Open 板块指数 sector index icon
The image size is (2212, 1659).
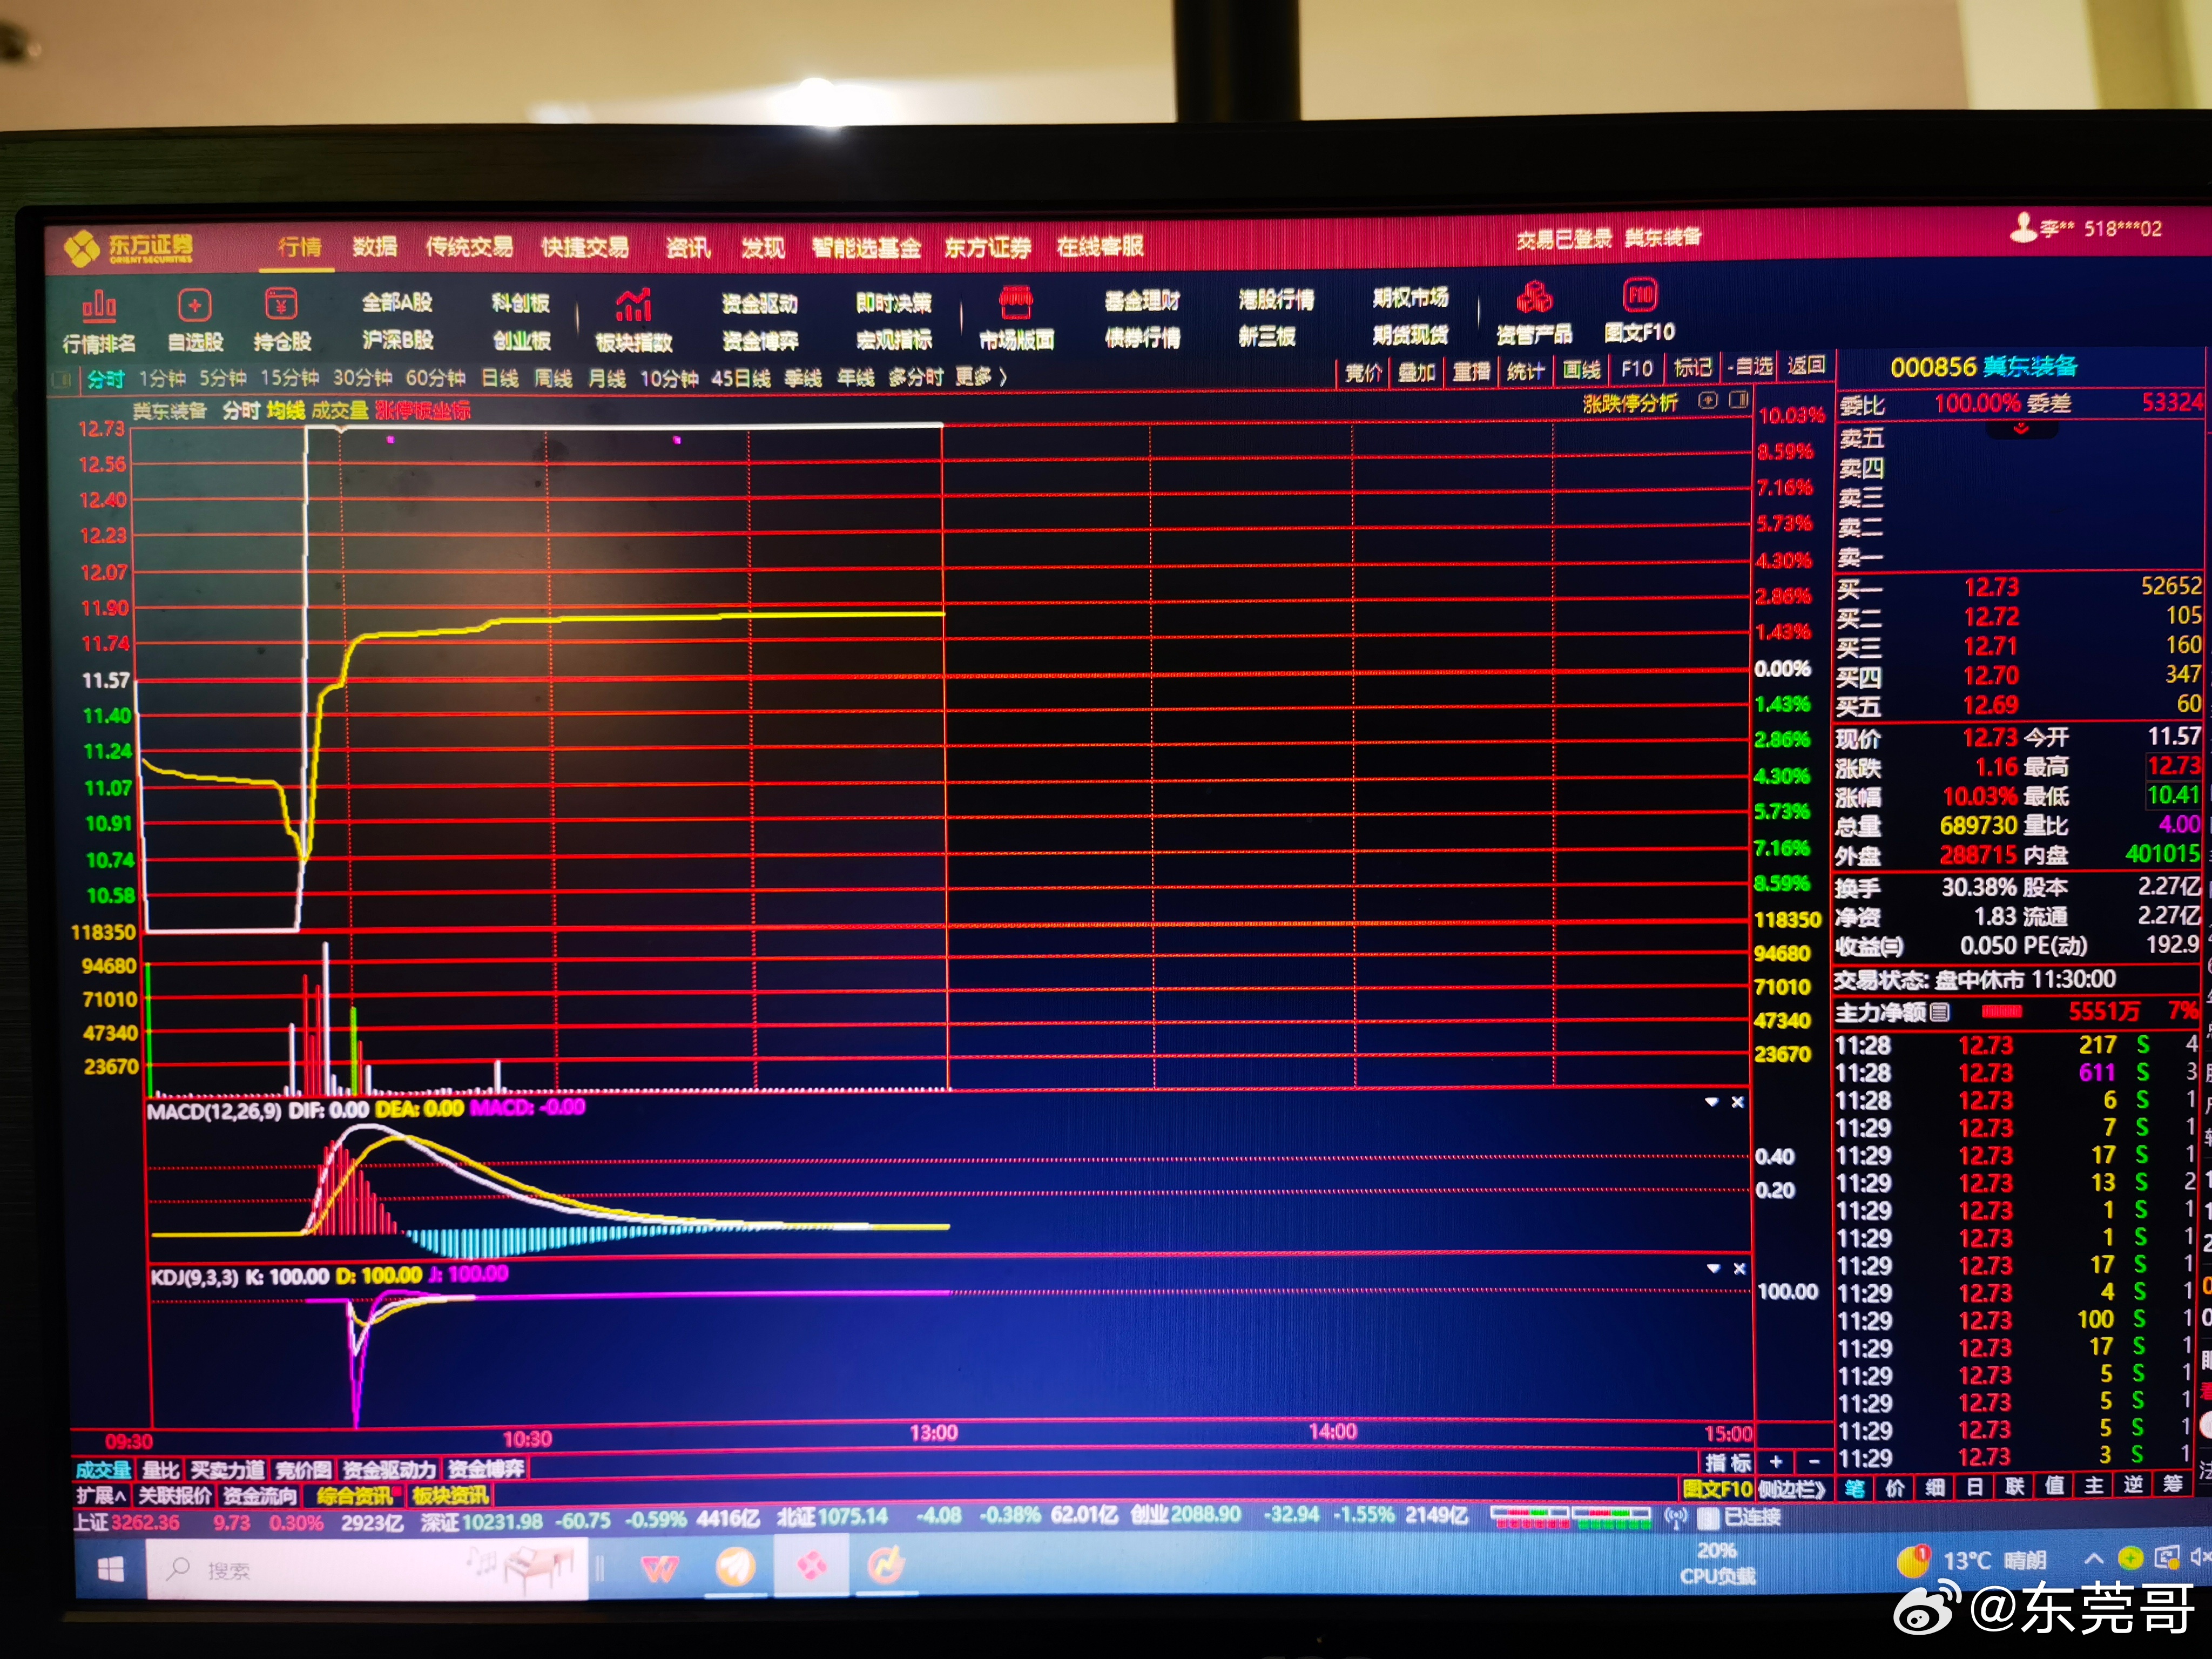pyautogui.click(x=634, y=305)
